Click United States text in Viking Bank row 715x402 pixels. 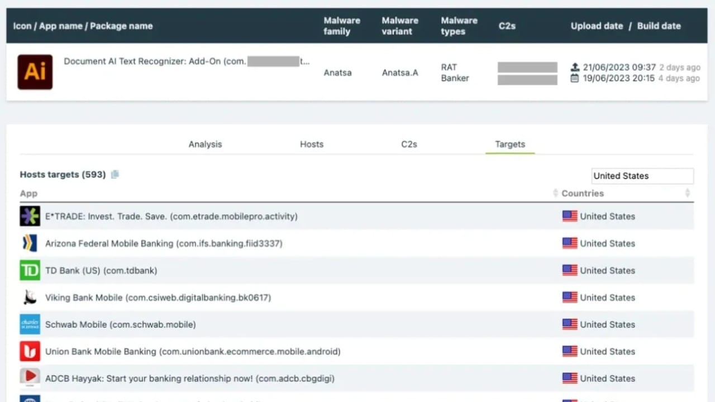pos(608,298)
